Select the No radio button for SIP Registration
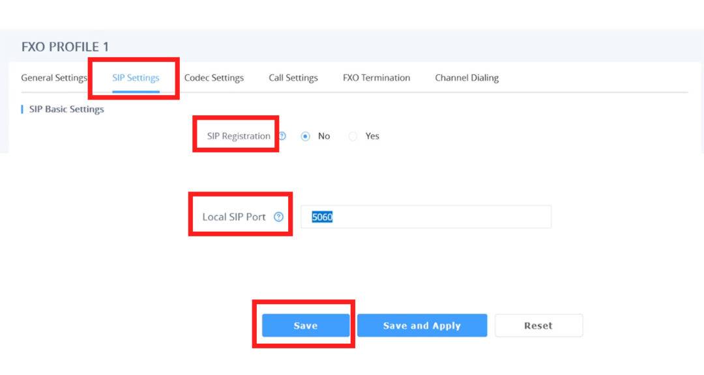Screen dimensions: 704x375 tap(305, 136)
